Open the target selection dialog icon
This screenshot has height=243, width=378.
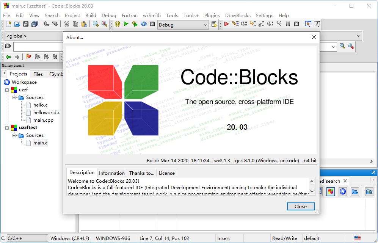tap(214, 24)
